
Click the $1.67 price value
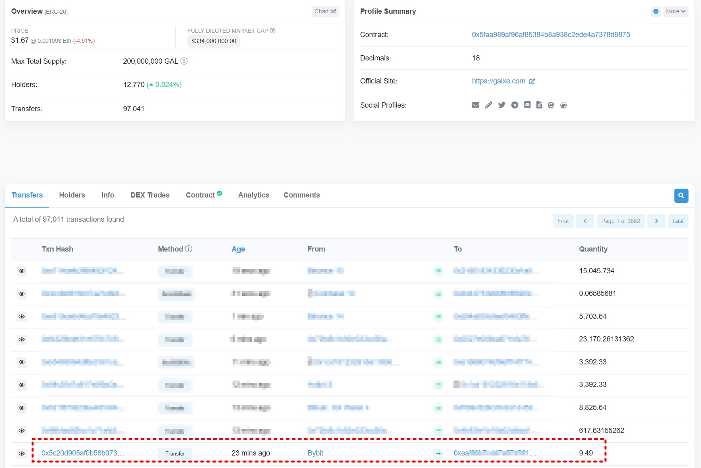20,40
